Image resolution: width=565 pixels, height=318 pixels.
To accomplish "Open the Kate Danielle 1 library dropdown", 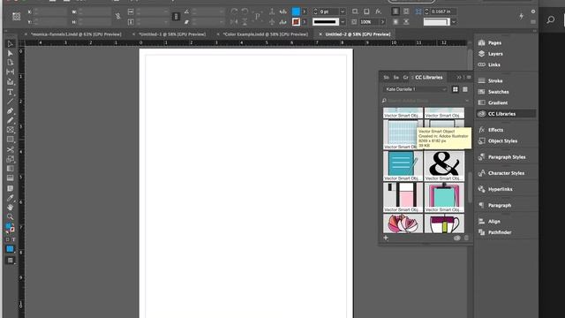I will (x=416, y=89).
